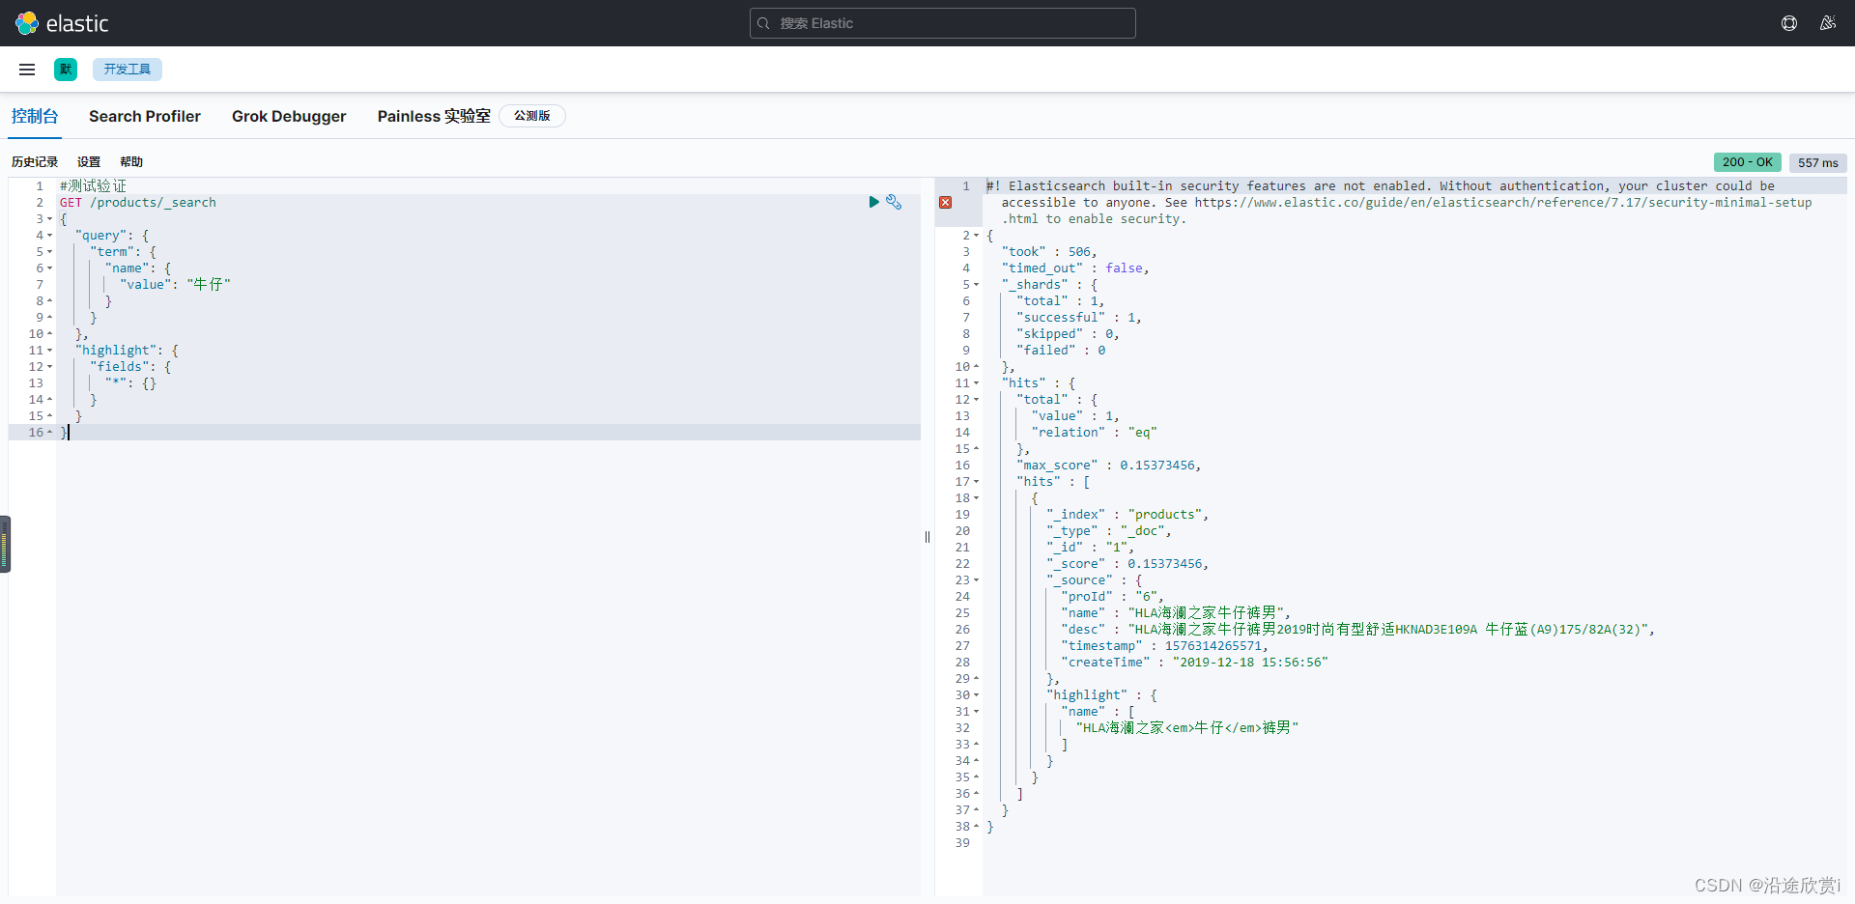Click the "*": {} fields line
This screenshot has width=1855, height=904.
pyautogui.click(x=130, y=383)
